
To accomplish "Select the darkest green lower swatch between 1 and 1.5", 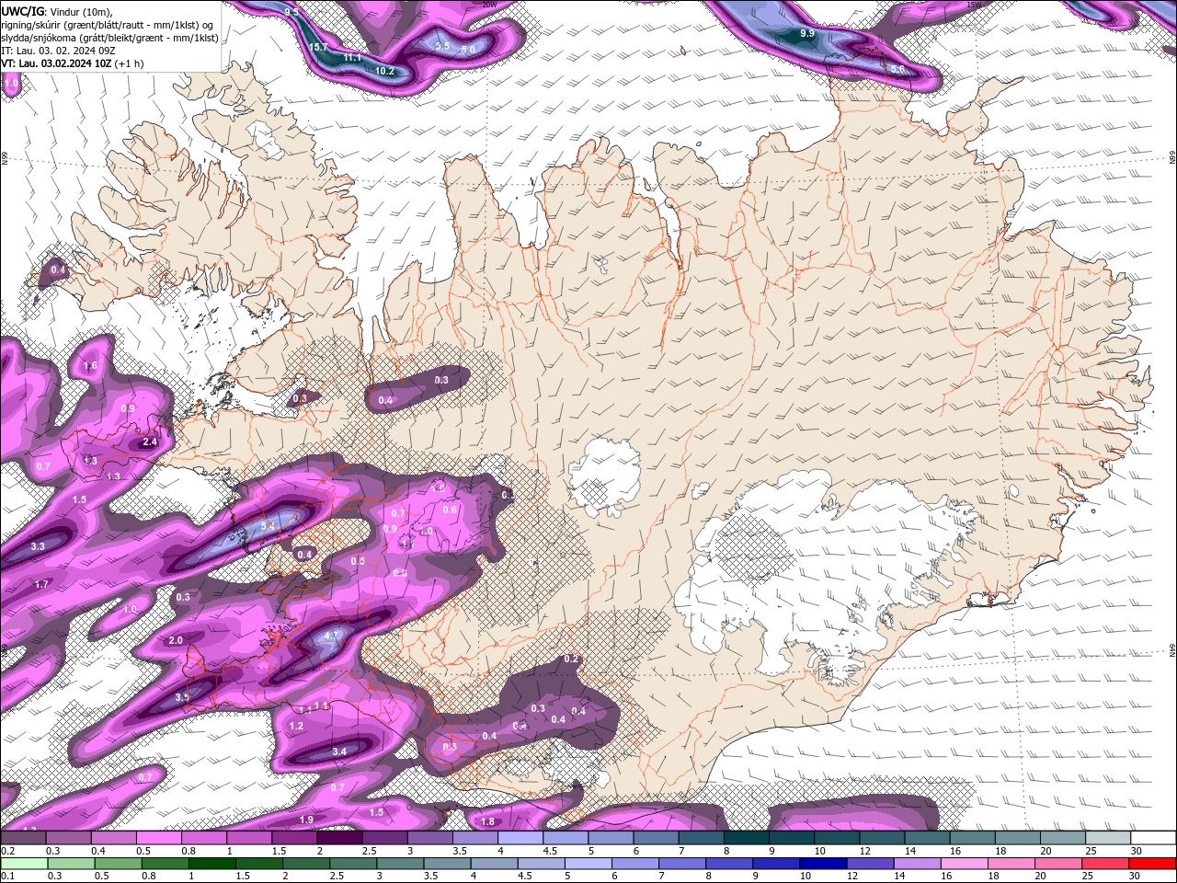I will tap(211, 864).
